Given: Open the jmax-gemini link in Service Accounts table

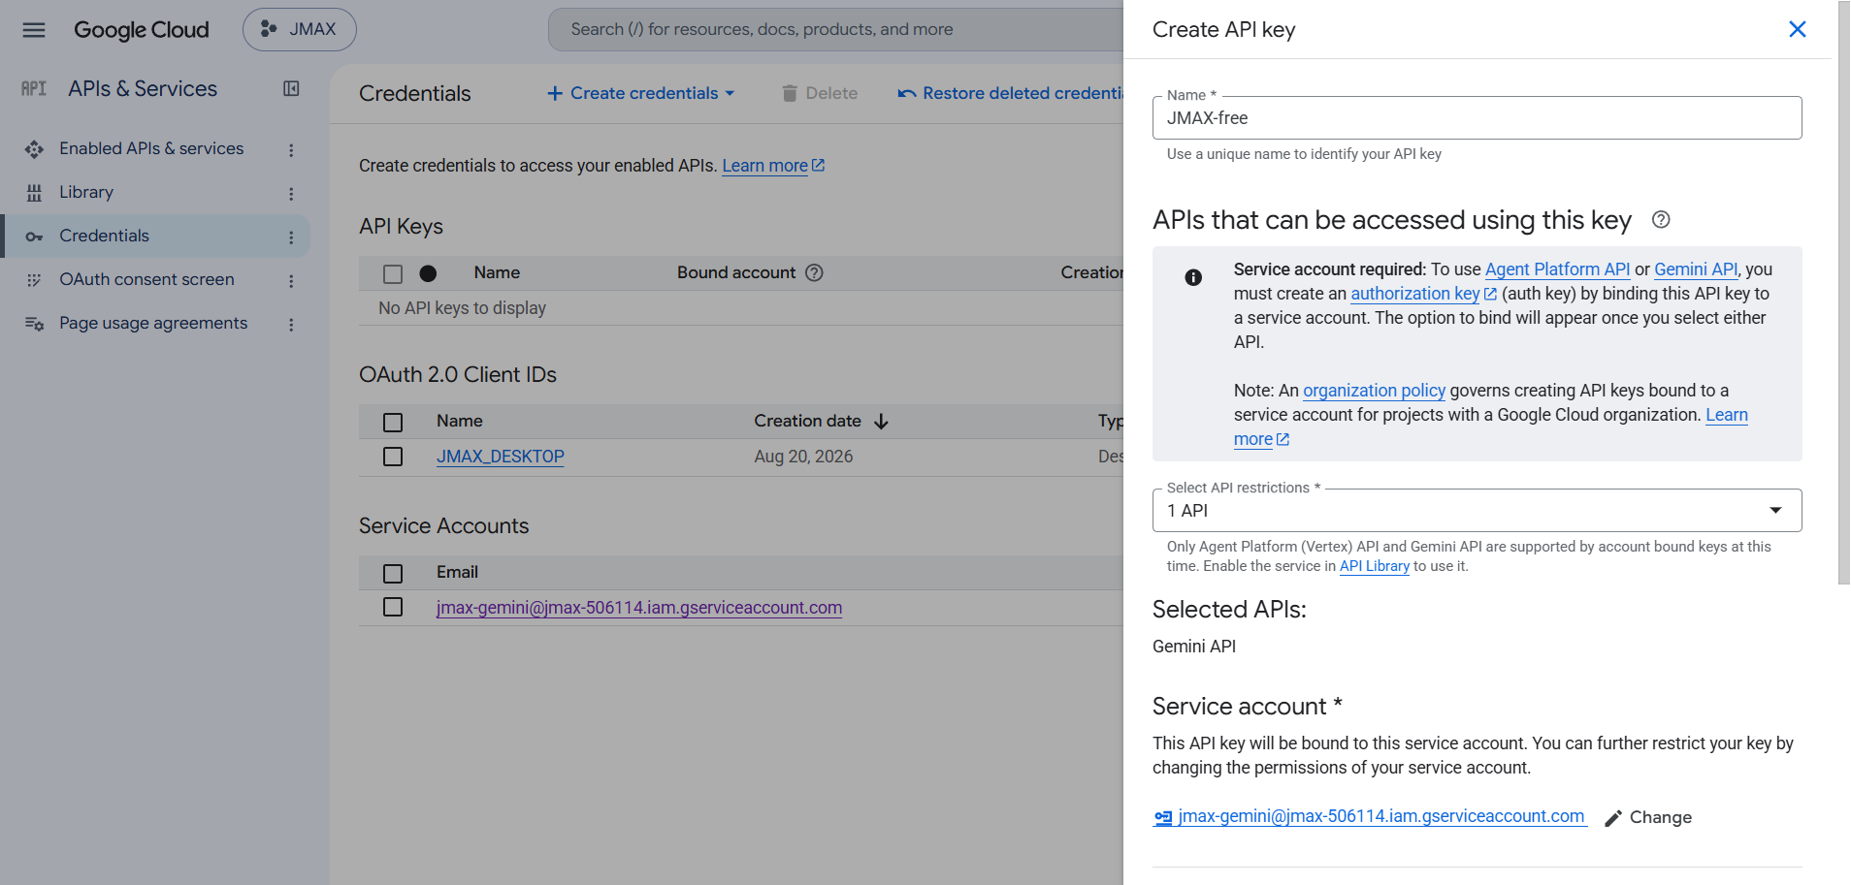Looking at the screenshot, I should (639, 608).
